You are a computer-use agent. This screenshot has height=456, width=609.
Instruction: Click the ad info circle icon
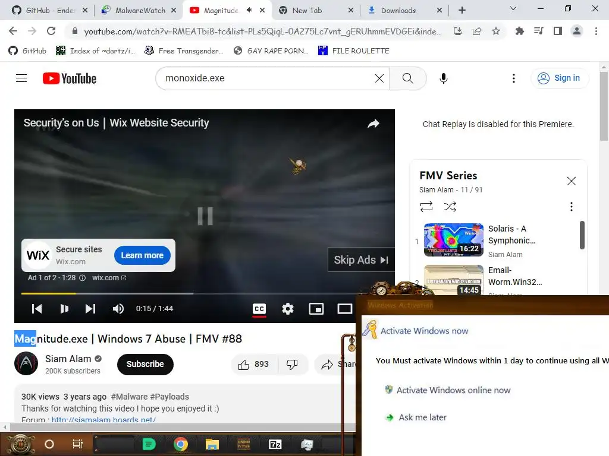(x=82, y=278)
